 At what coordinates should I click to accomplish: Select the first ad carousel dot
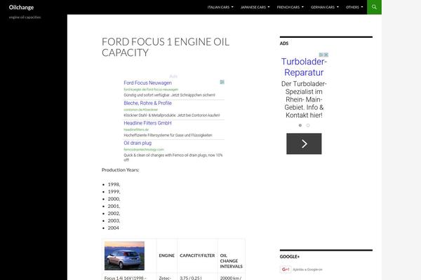coord(300,125)
